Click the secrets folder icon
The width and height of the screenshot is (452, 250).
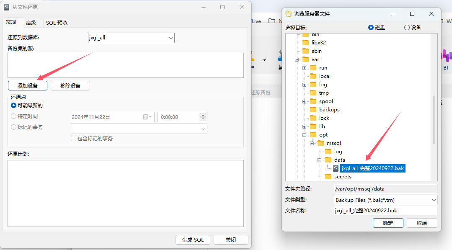pyautogui.click(x=328, y=177)
